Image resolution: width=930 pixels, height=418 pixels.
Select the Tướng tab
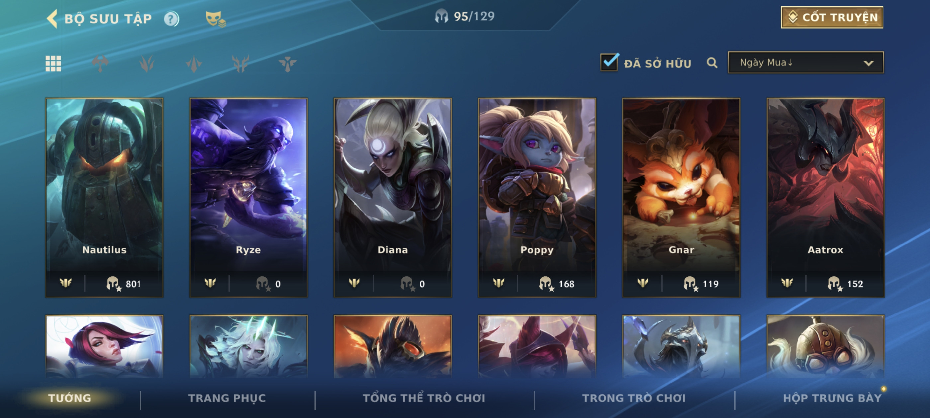(70, 398)
